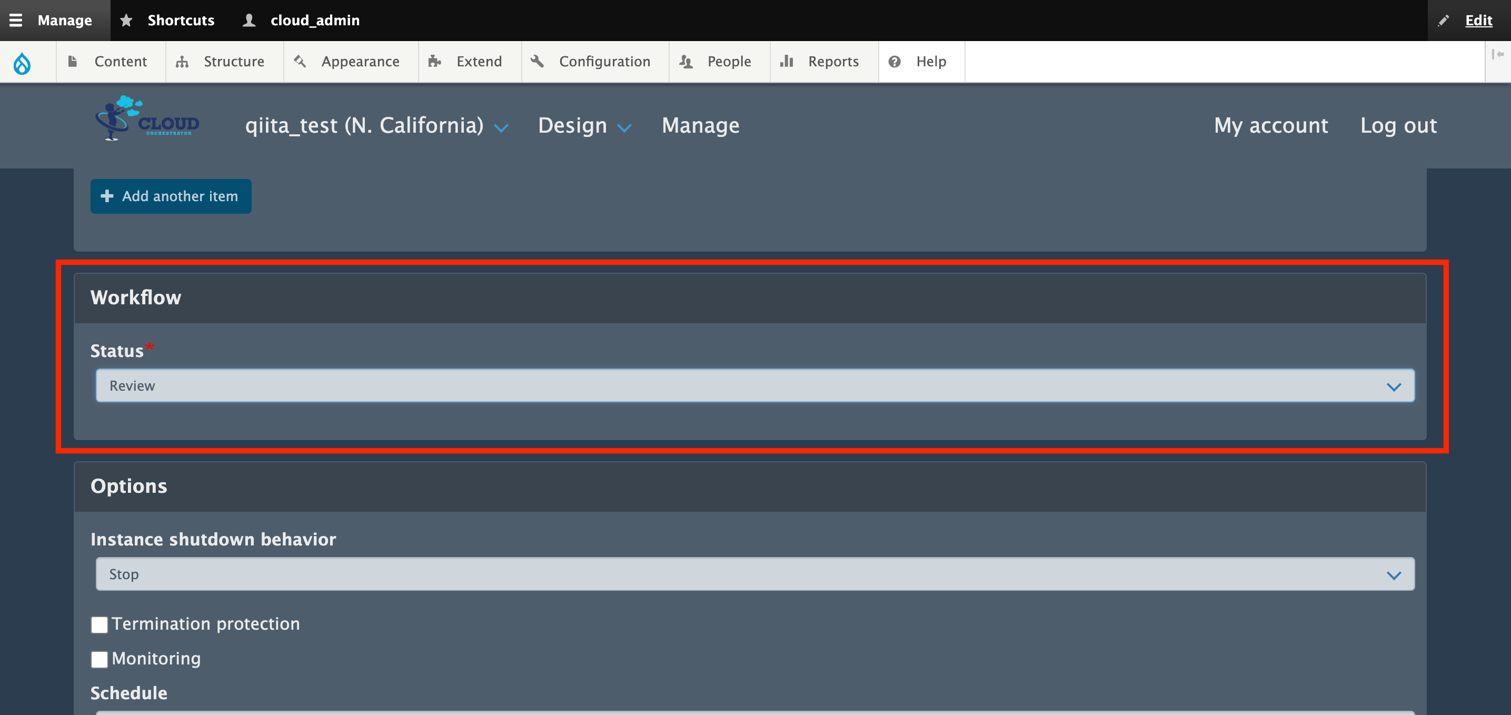
Task: Toggle the Termination protection checkbox off
Action: (x=99, y=624)
